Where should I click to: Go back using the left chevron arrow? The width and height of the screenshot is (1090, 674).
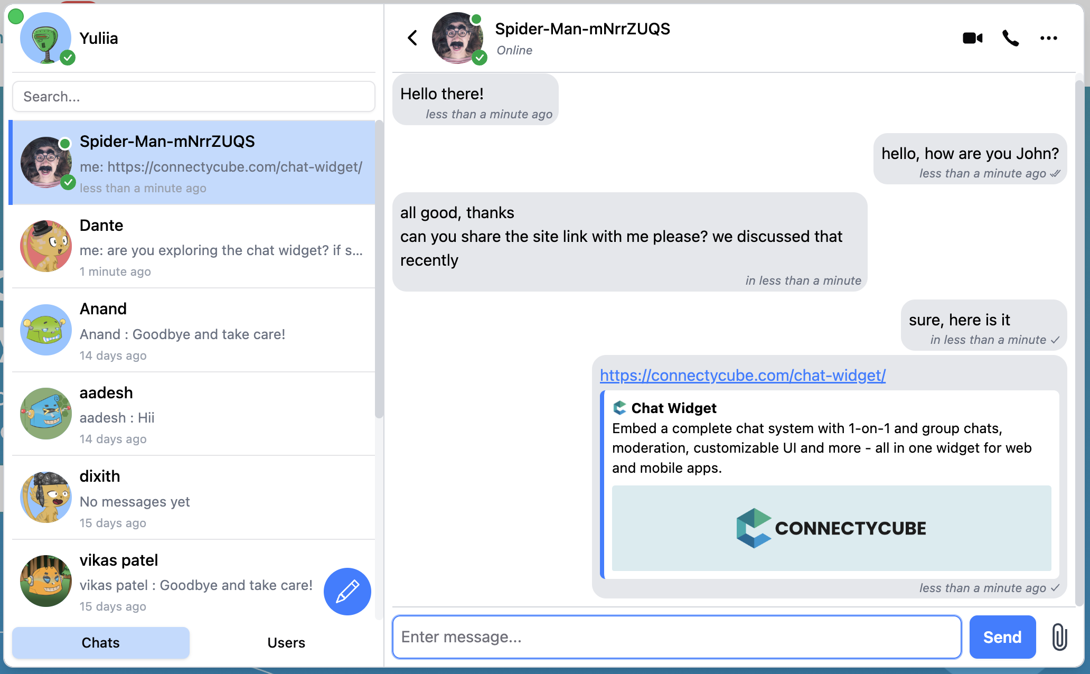point(412,38)
